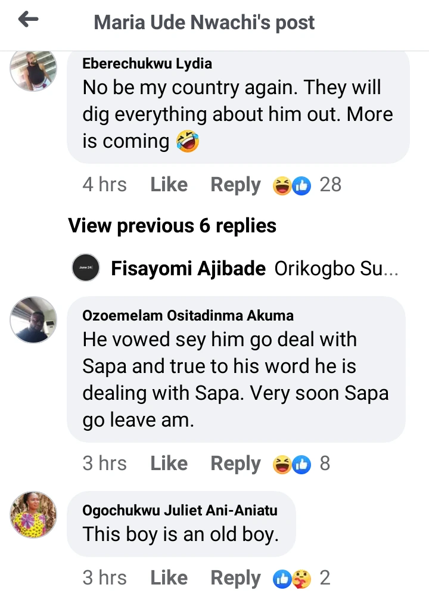Tap Fisayomi Ajibade's small reply avatar
The image size is (429, 600).
85,269
